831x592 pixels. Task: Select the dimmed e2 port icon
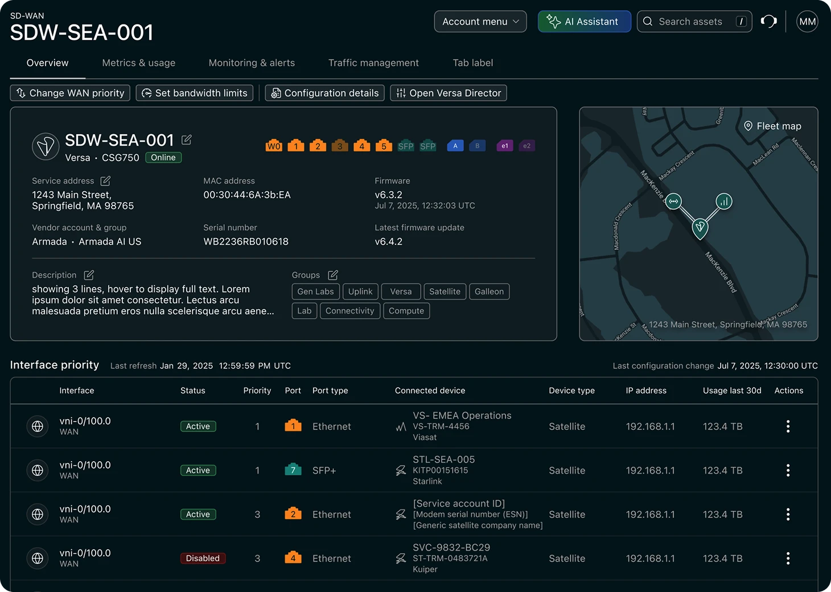(x=526, y=146)
